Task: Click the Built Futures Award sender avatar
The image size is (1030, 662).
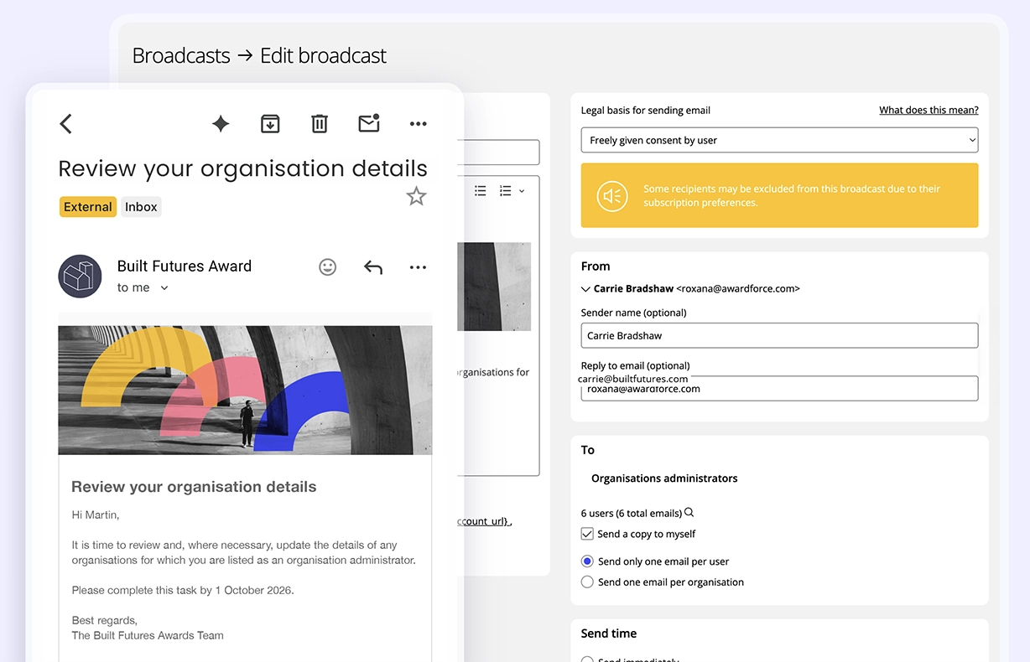Action: (x=80, y=276)
